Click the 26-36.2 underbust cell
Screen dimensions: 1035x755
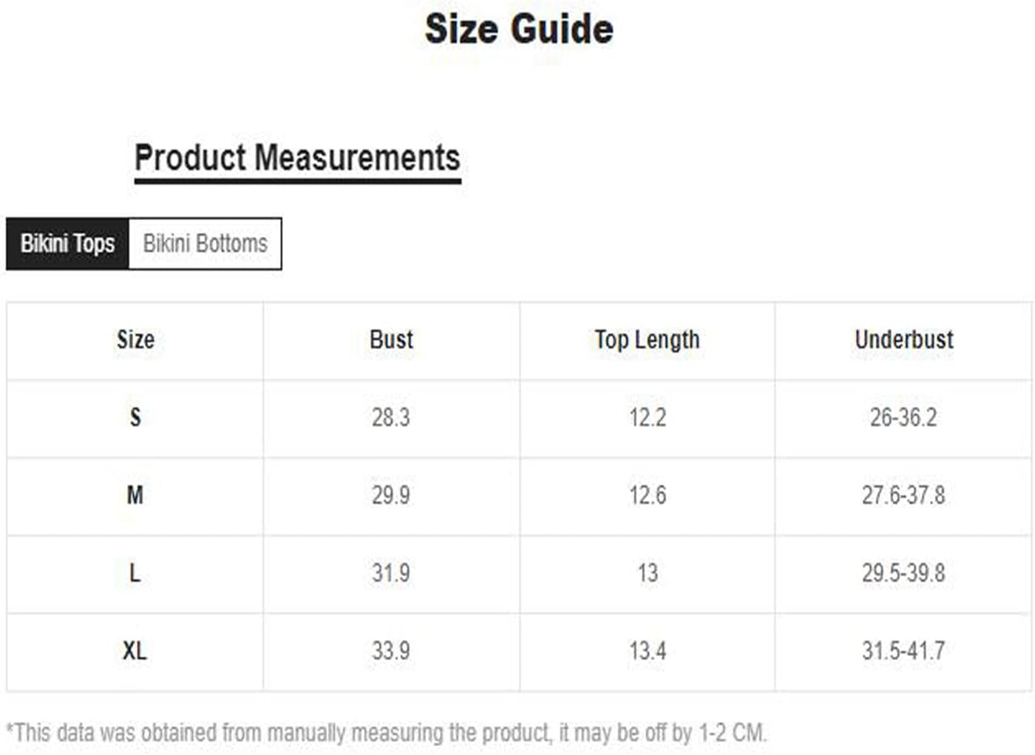[x=903, y=417]
